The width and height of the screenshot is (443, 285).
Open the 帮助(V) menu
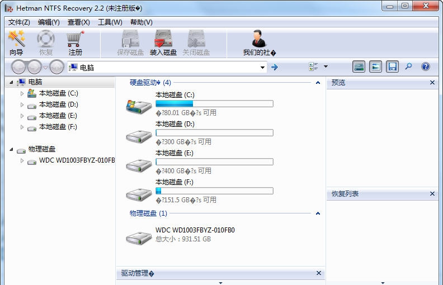pos(142,22)
